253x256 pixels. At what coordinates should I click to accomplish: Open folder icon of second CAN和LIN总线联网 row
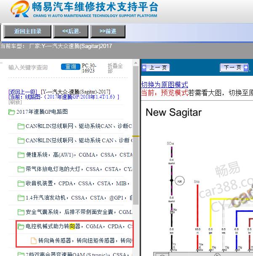coord(21,141)
